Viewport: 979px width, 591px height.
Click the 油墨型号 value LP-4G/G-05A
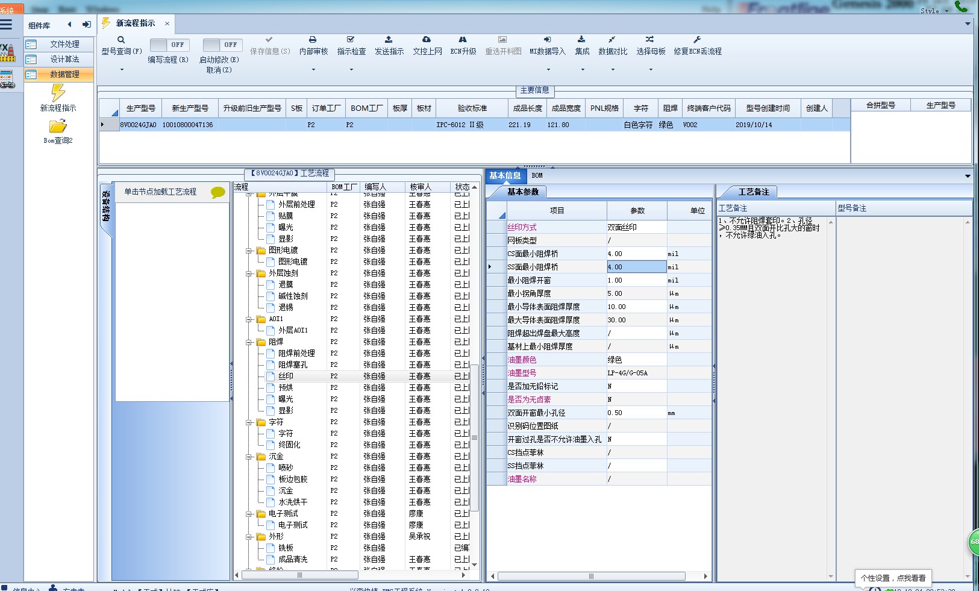pyautogui.click(x=636, y=373)
